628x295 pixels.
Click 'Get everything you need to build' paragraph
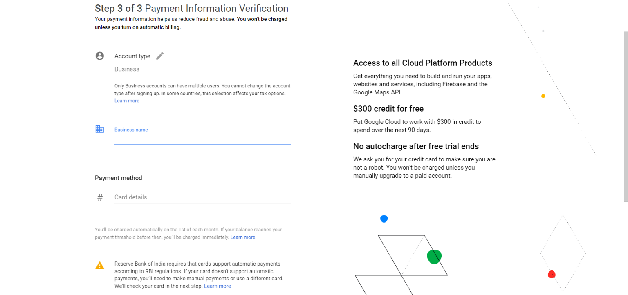(422, 84)
